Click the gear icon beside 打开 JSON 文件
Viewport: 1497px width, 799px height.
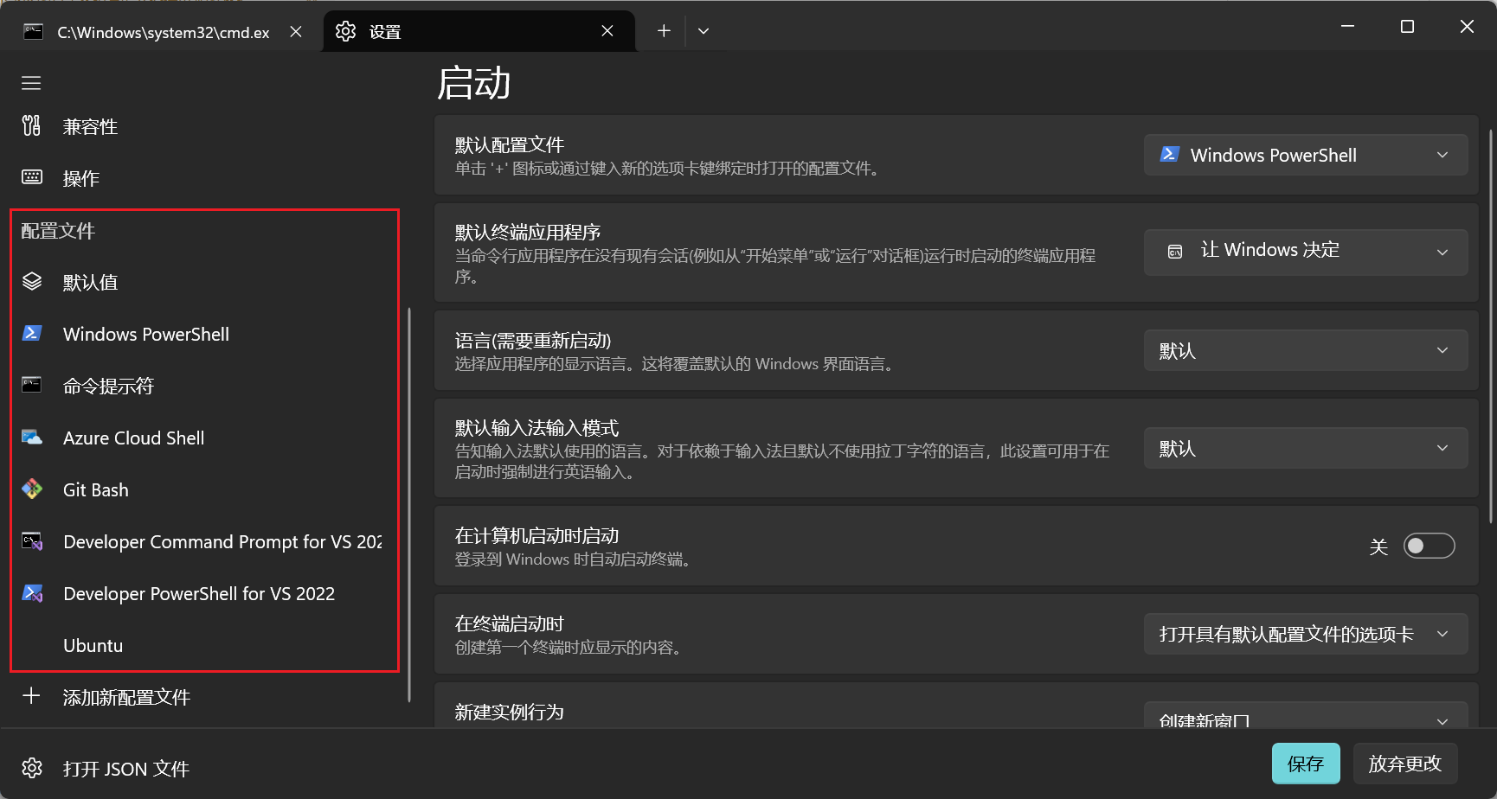[32, 768]
